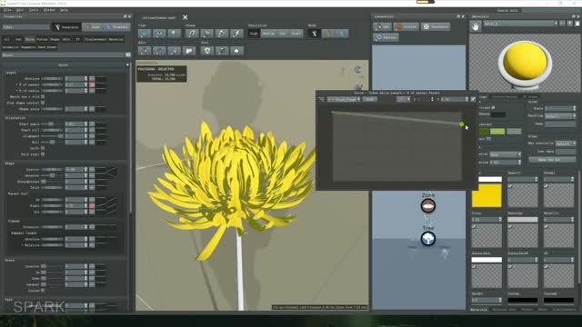Set Resolution to High
The width and height of the screenshot is (582, 327).
click(254, 34)
